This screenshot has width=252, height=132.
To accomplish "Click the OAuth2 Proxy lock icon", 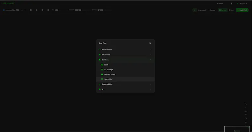I will pyautogui.click(x=102, y=74).
